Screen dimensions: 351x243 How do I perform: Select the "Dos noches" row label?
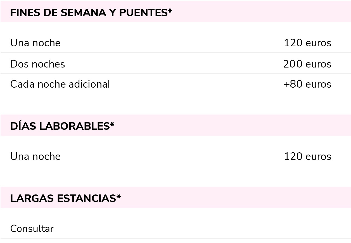pos(38,64)
